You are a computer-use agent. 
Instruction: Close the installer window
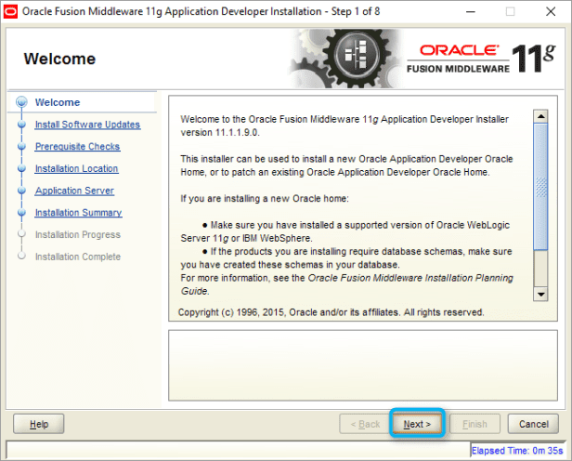pos(551,12)
